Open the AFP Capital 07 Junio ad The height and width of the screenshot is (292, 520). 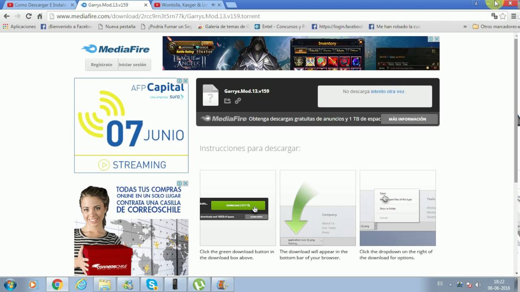(131, 125)
